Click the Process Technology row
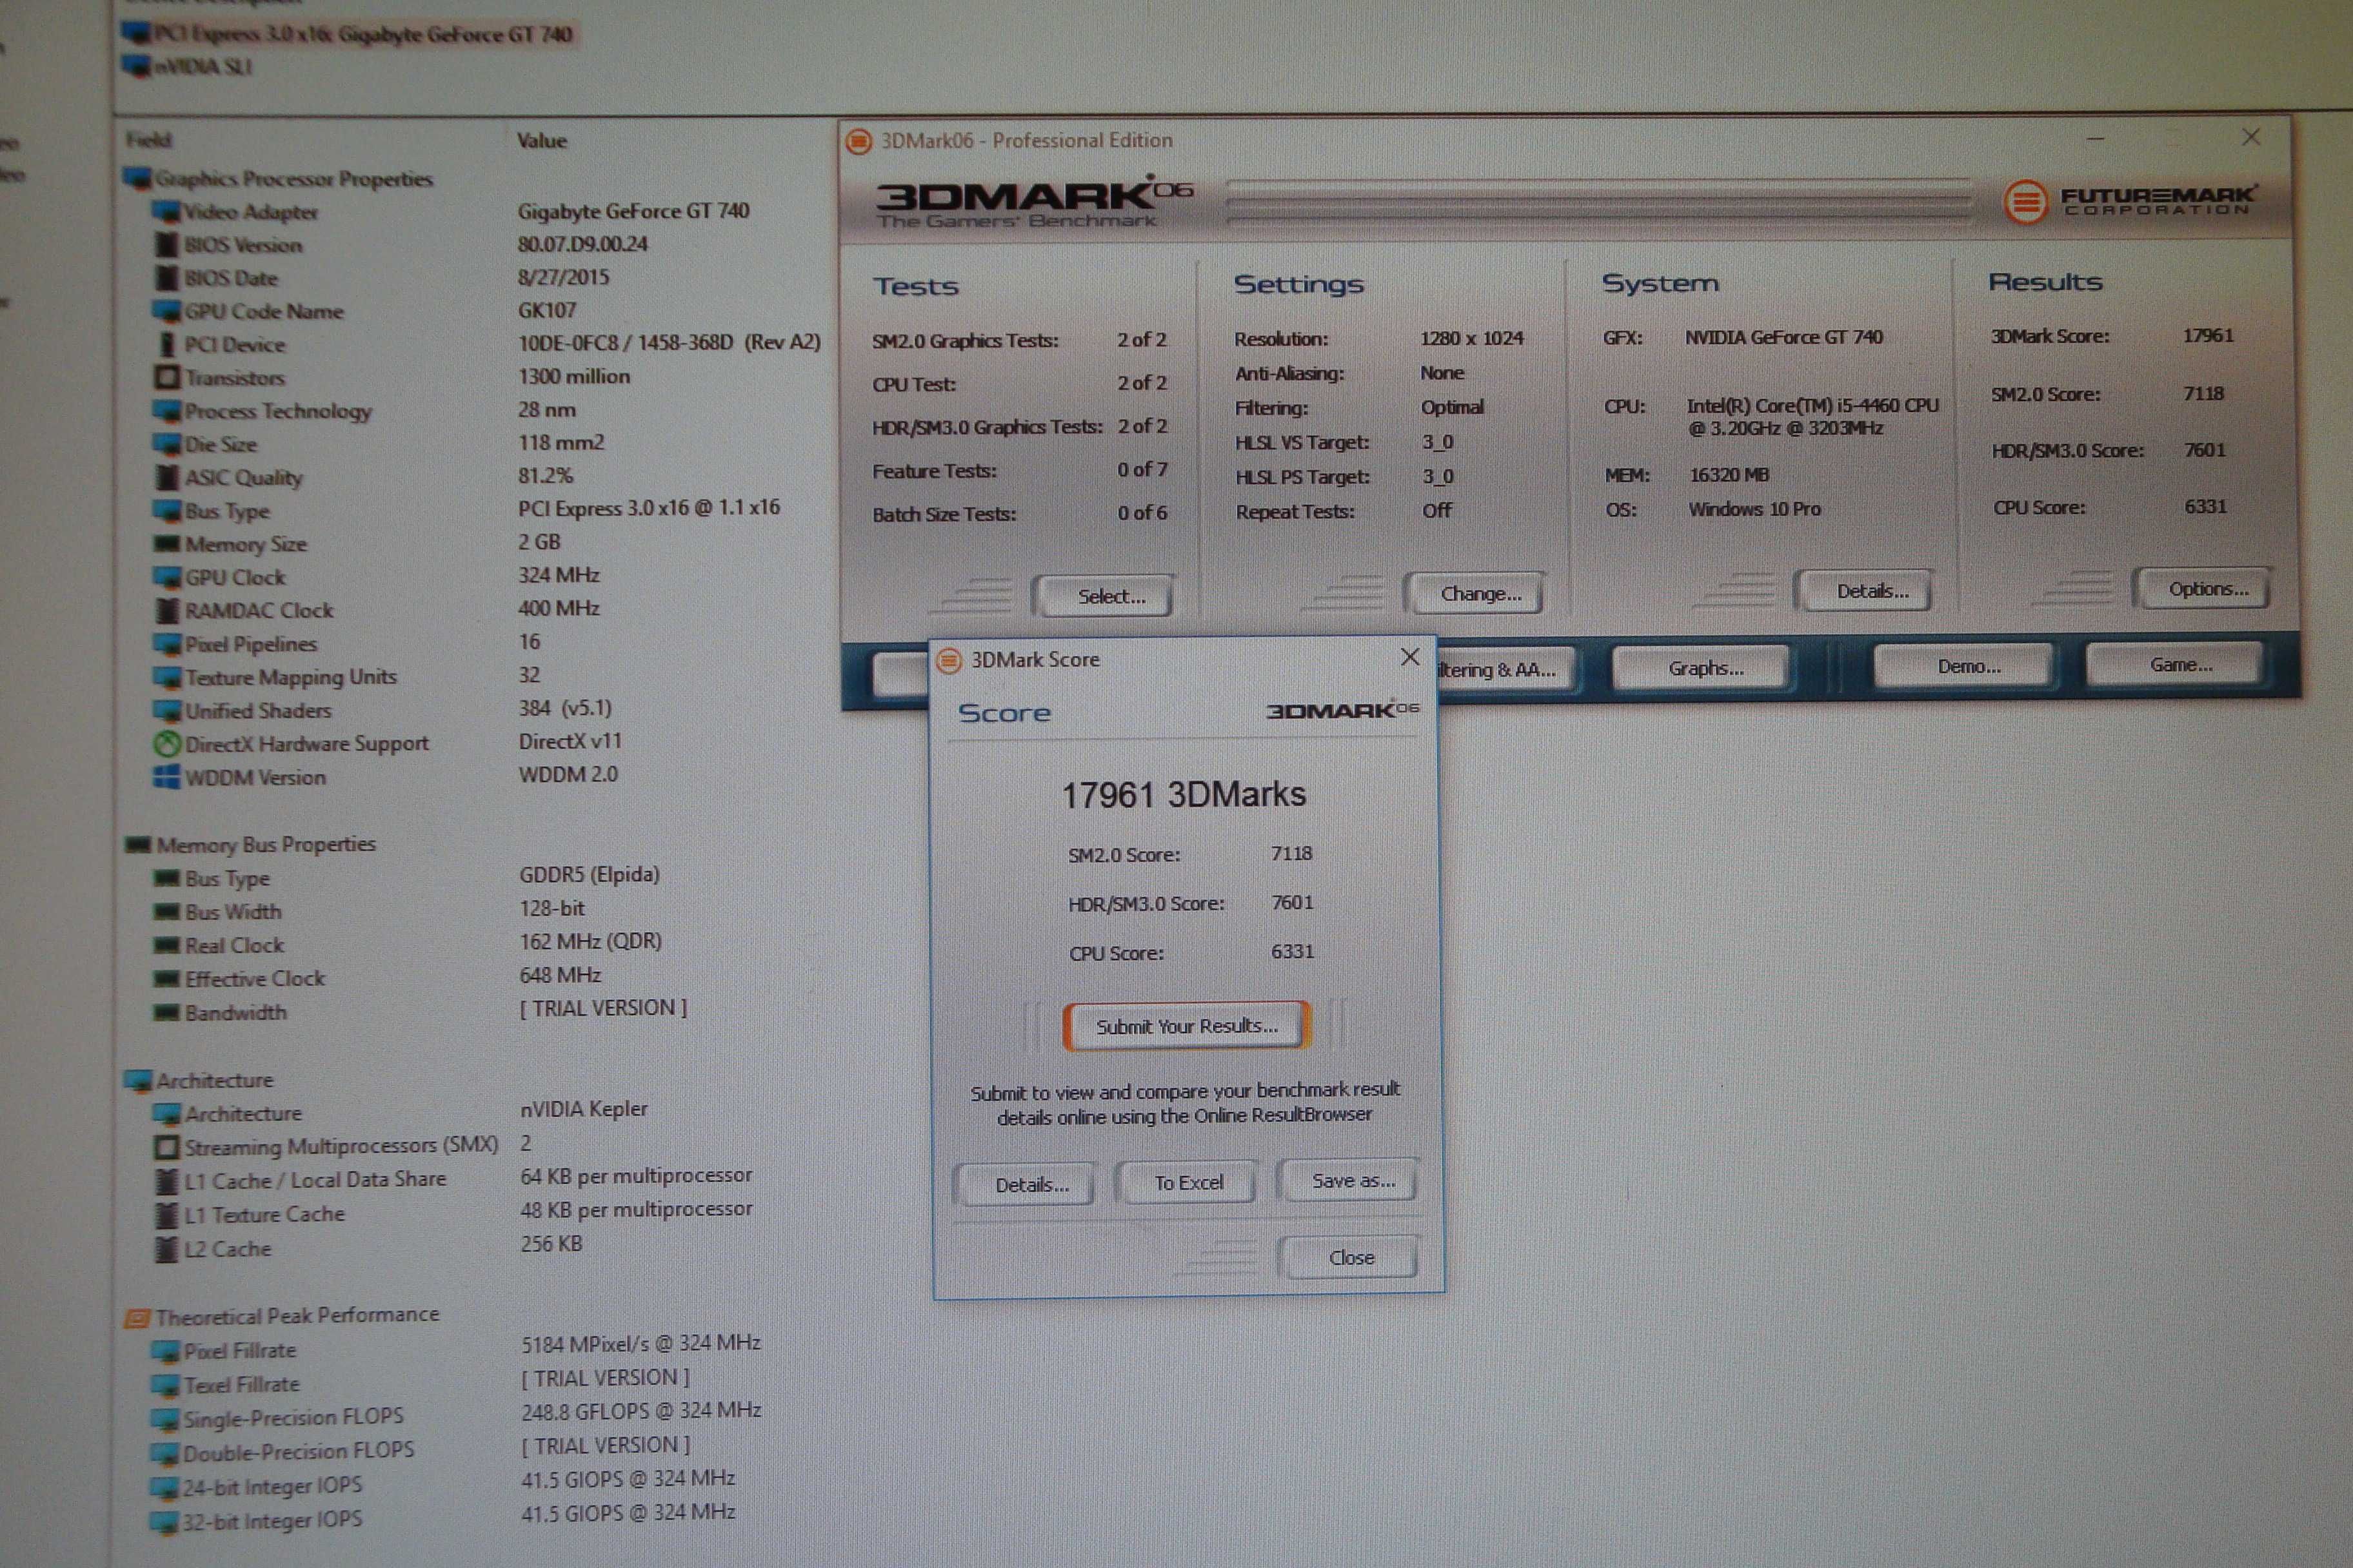The height and width of the screenshot is (1568, 2353). pos(364,411)
